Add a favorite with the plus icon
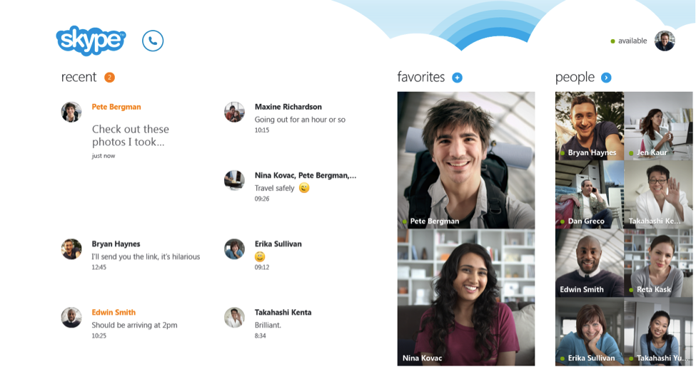This screenshot has width=696, height=391. click(x=457, y=78)
